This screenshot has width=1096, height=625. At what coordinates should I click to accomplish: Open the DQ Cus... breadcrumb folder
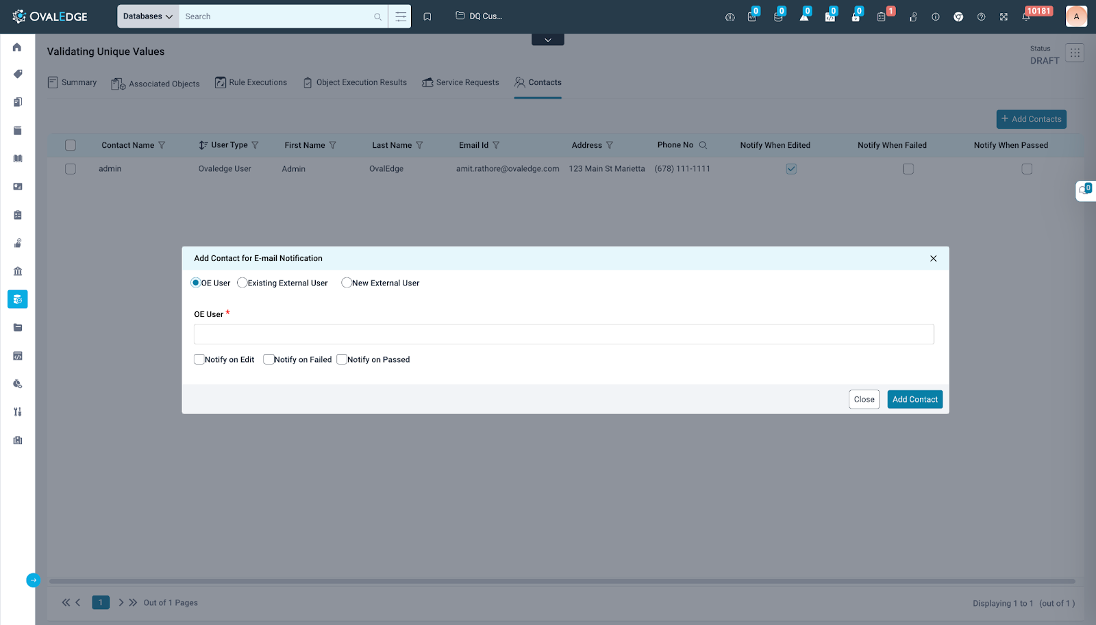(x=479, y=16)
